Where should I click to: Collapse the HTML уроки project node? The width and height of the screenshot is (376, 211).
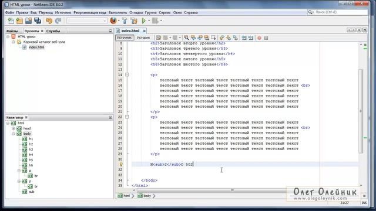point(8,36)
